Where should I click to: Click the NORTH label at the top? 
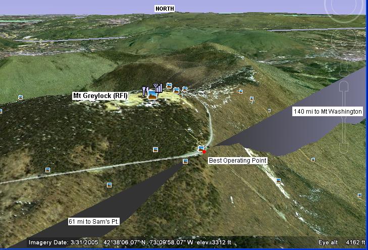pyautogui.click(x=165, y=9)
